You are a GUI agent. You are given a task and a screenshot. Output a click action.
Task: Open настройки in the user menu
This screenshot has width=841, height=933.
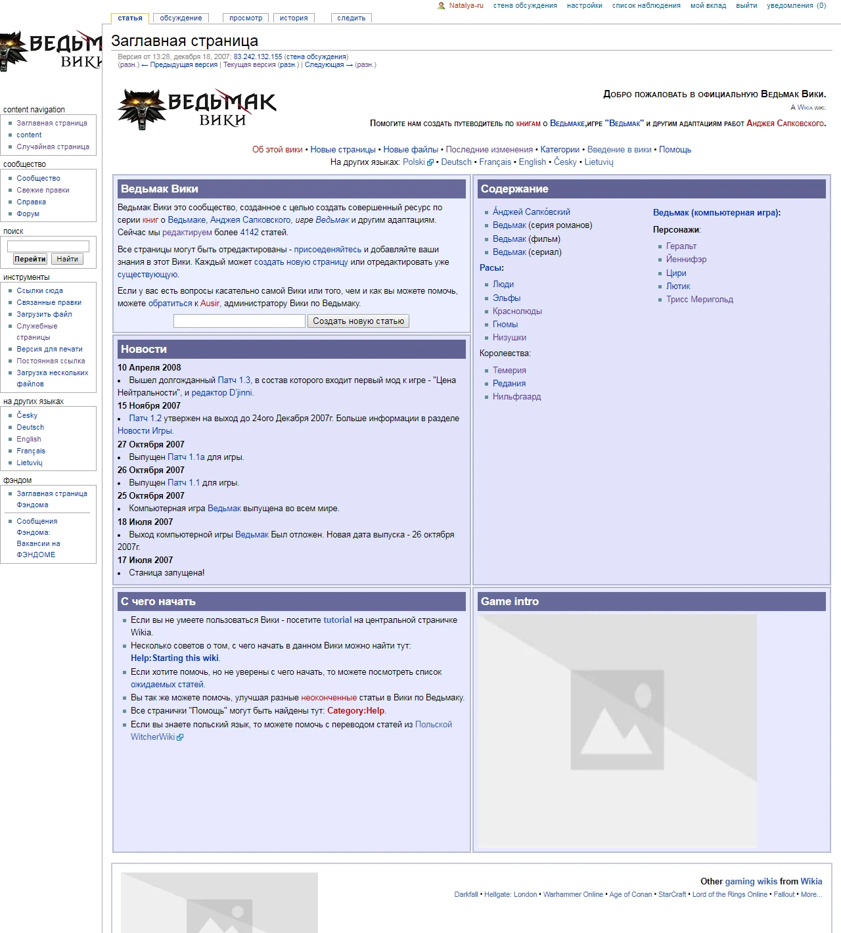[585, 5]
